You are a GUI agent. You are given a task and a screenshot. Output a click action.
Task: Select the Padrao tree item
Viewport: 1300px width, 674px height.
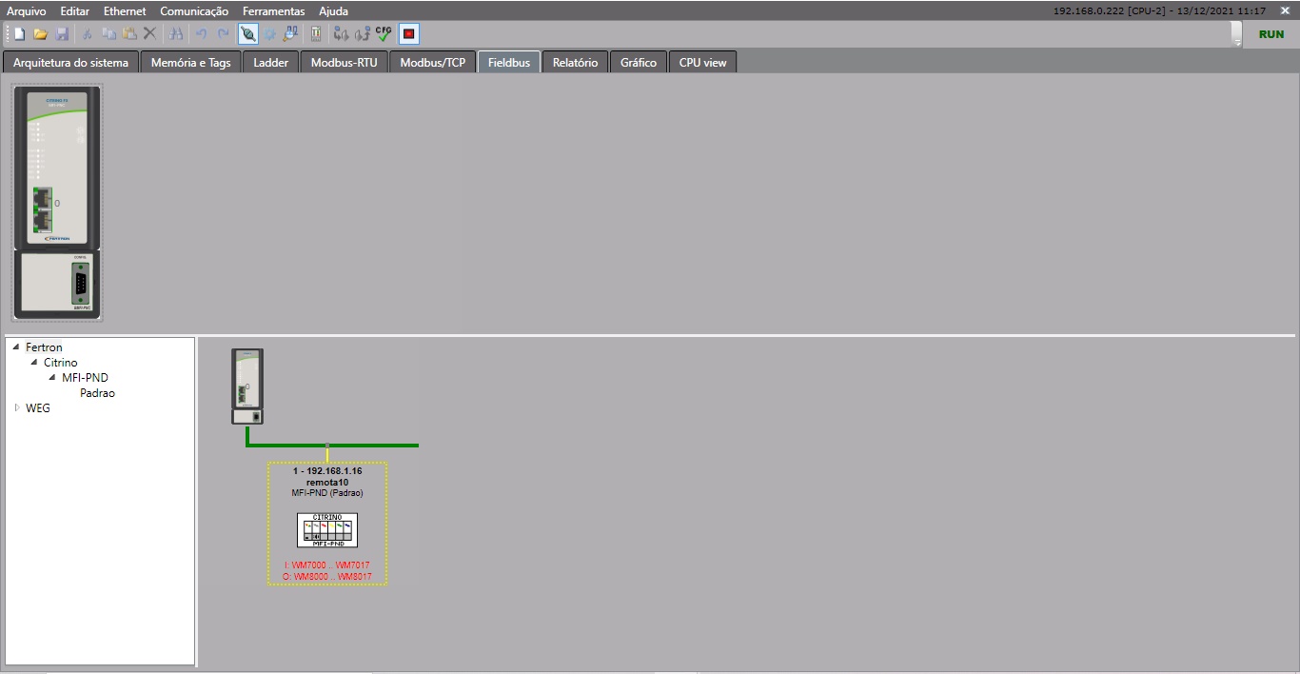pyautogui.click(x=97, y=393)
